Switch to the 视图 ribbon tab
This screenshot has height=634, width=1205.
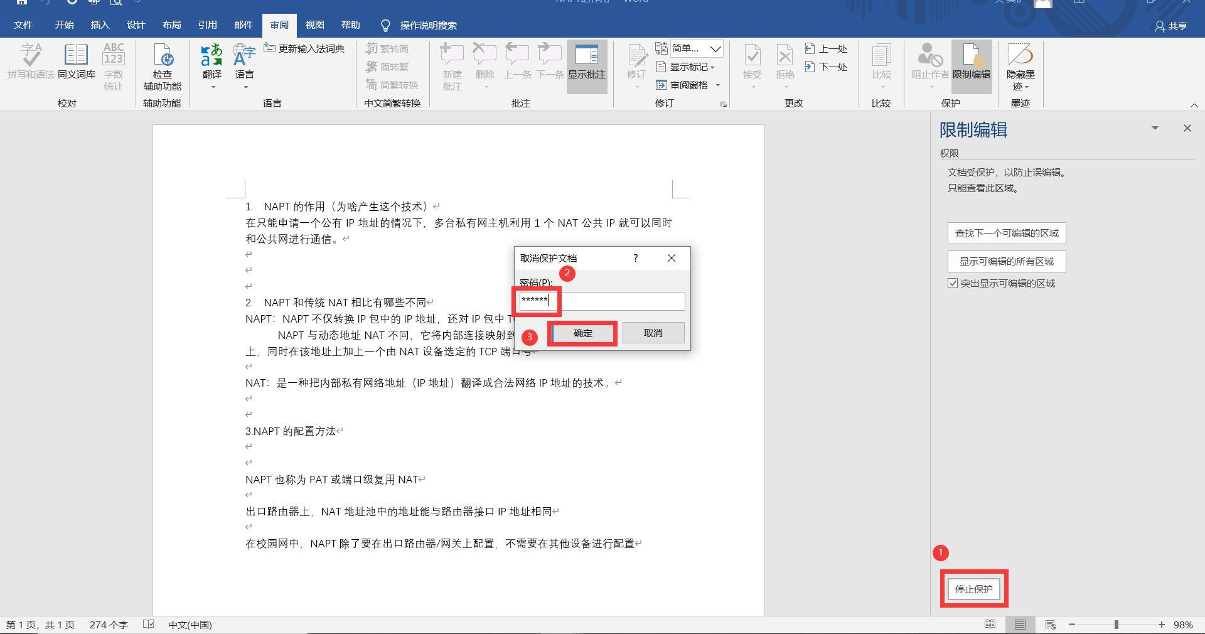pos(314,25)
